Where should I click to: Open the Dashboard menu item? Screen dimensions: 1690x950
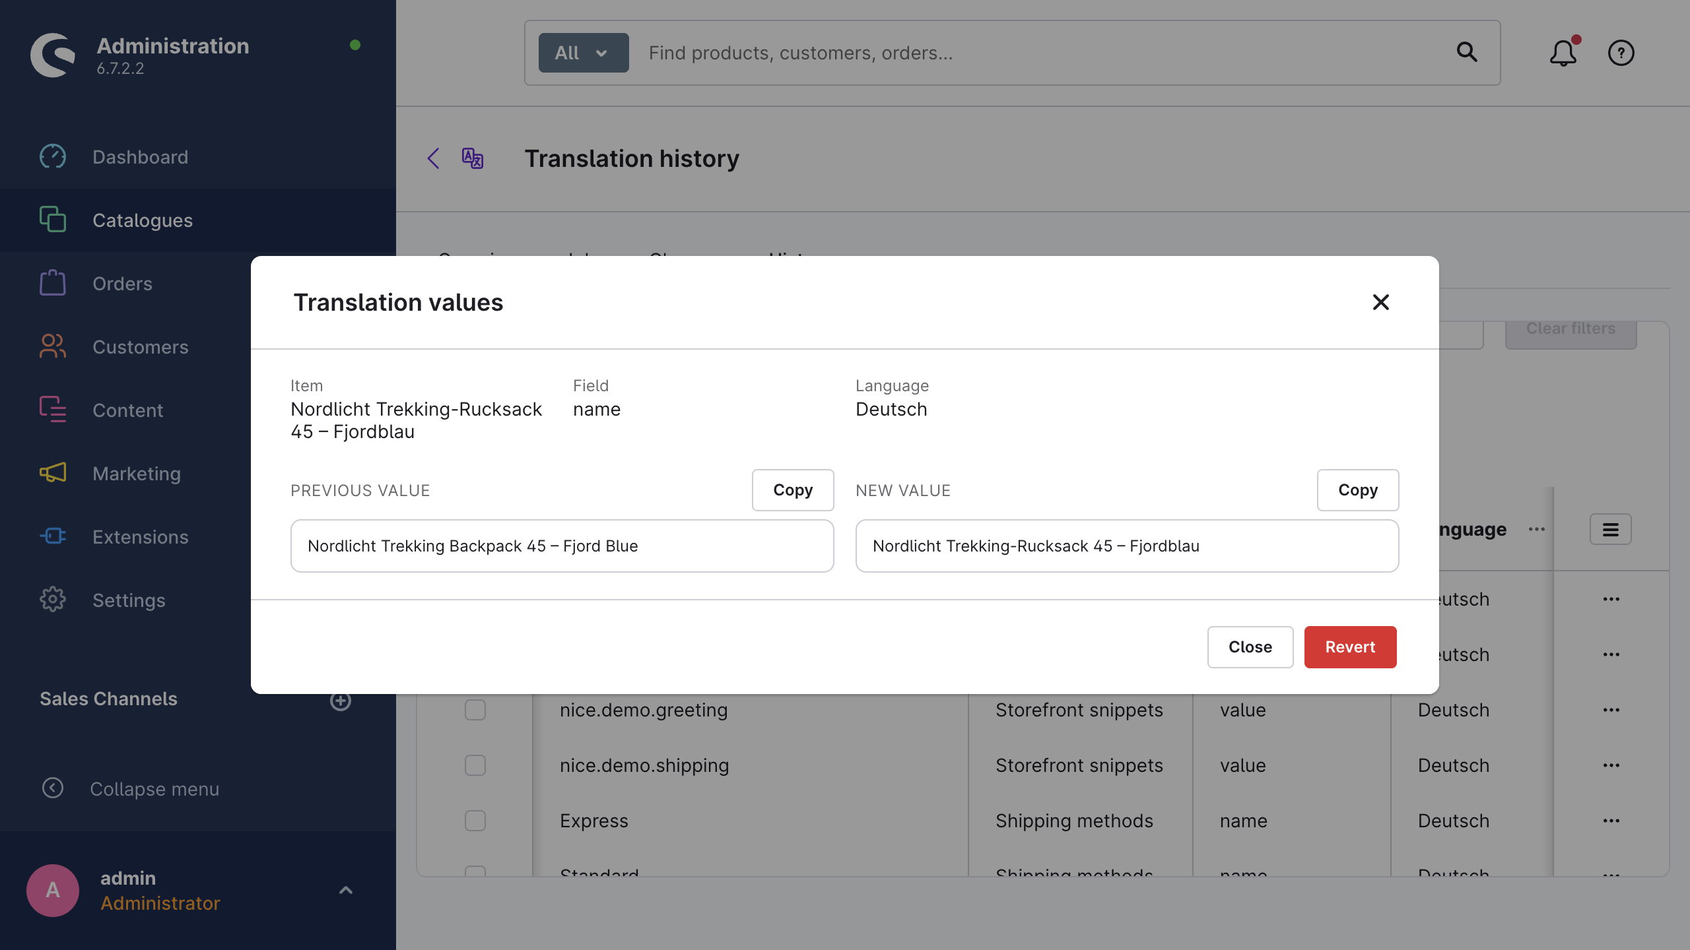tap(198, 157)
